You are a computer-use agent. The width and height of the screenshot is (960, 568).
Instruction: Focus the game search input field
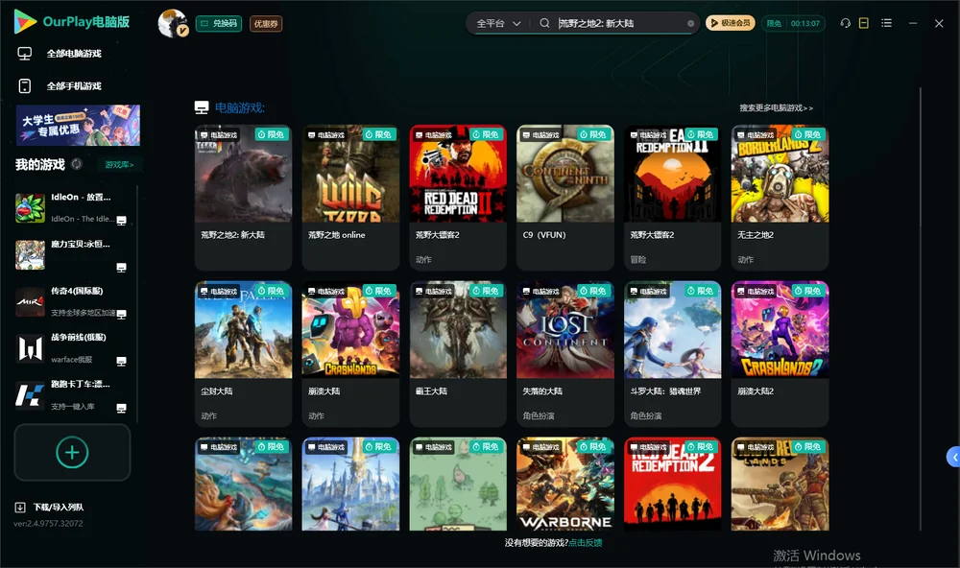click(621, 23)
